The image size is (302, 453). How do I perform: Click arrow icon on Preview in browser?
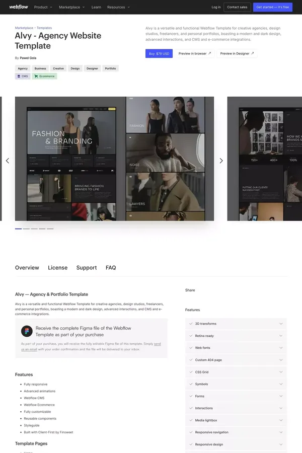(x=210, y=53)
